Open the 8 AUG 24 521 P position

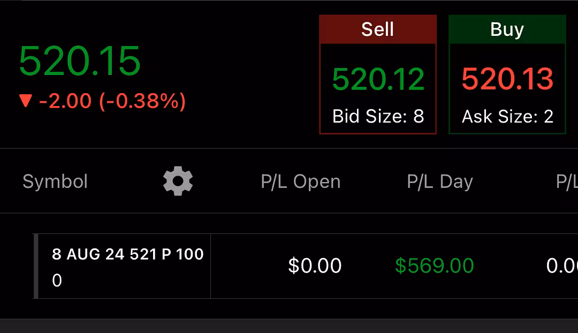tap(127, 254)
